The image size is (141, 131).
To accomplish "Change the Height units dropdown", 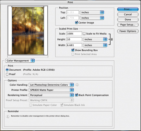I will (x=95, y=39).
